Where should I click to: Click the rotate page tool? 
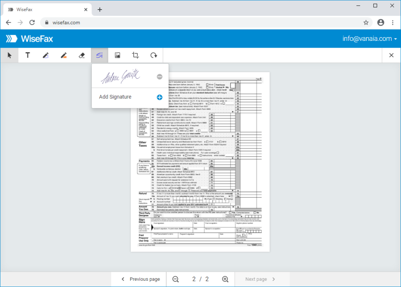[x=153, y=55]
